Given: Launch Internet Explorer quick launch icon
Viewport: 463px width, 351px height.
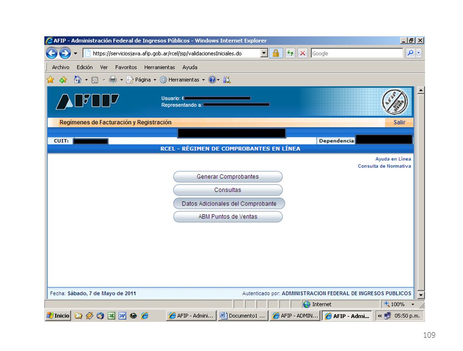Looking at the screenshot, I should pyautogui.click(x=144, y=316).
